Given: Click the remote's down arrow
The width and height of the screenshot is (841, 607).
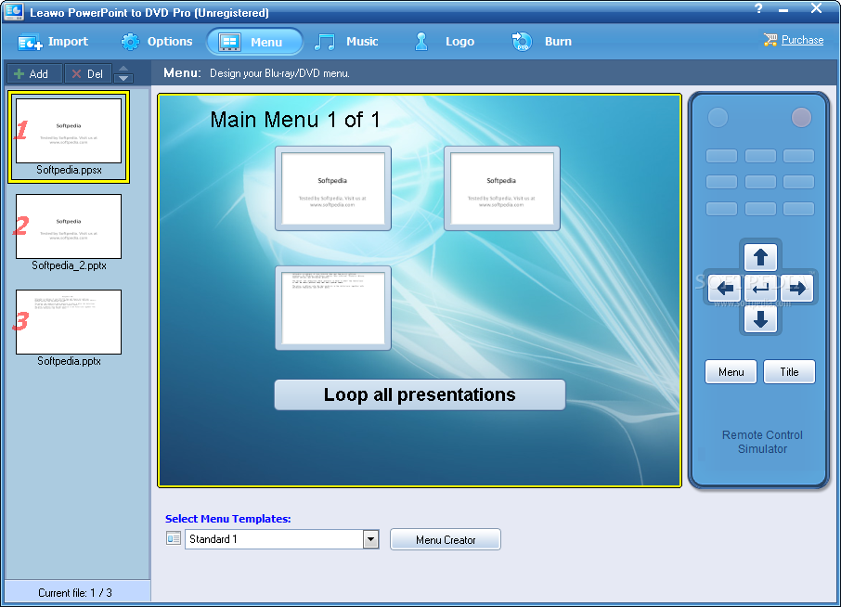Looking at the screenshot, I should point(760,320).
